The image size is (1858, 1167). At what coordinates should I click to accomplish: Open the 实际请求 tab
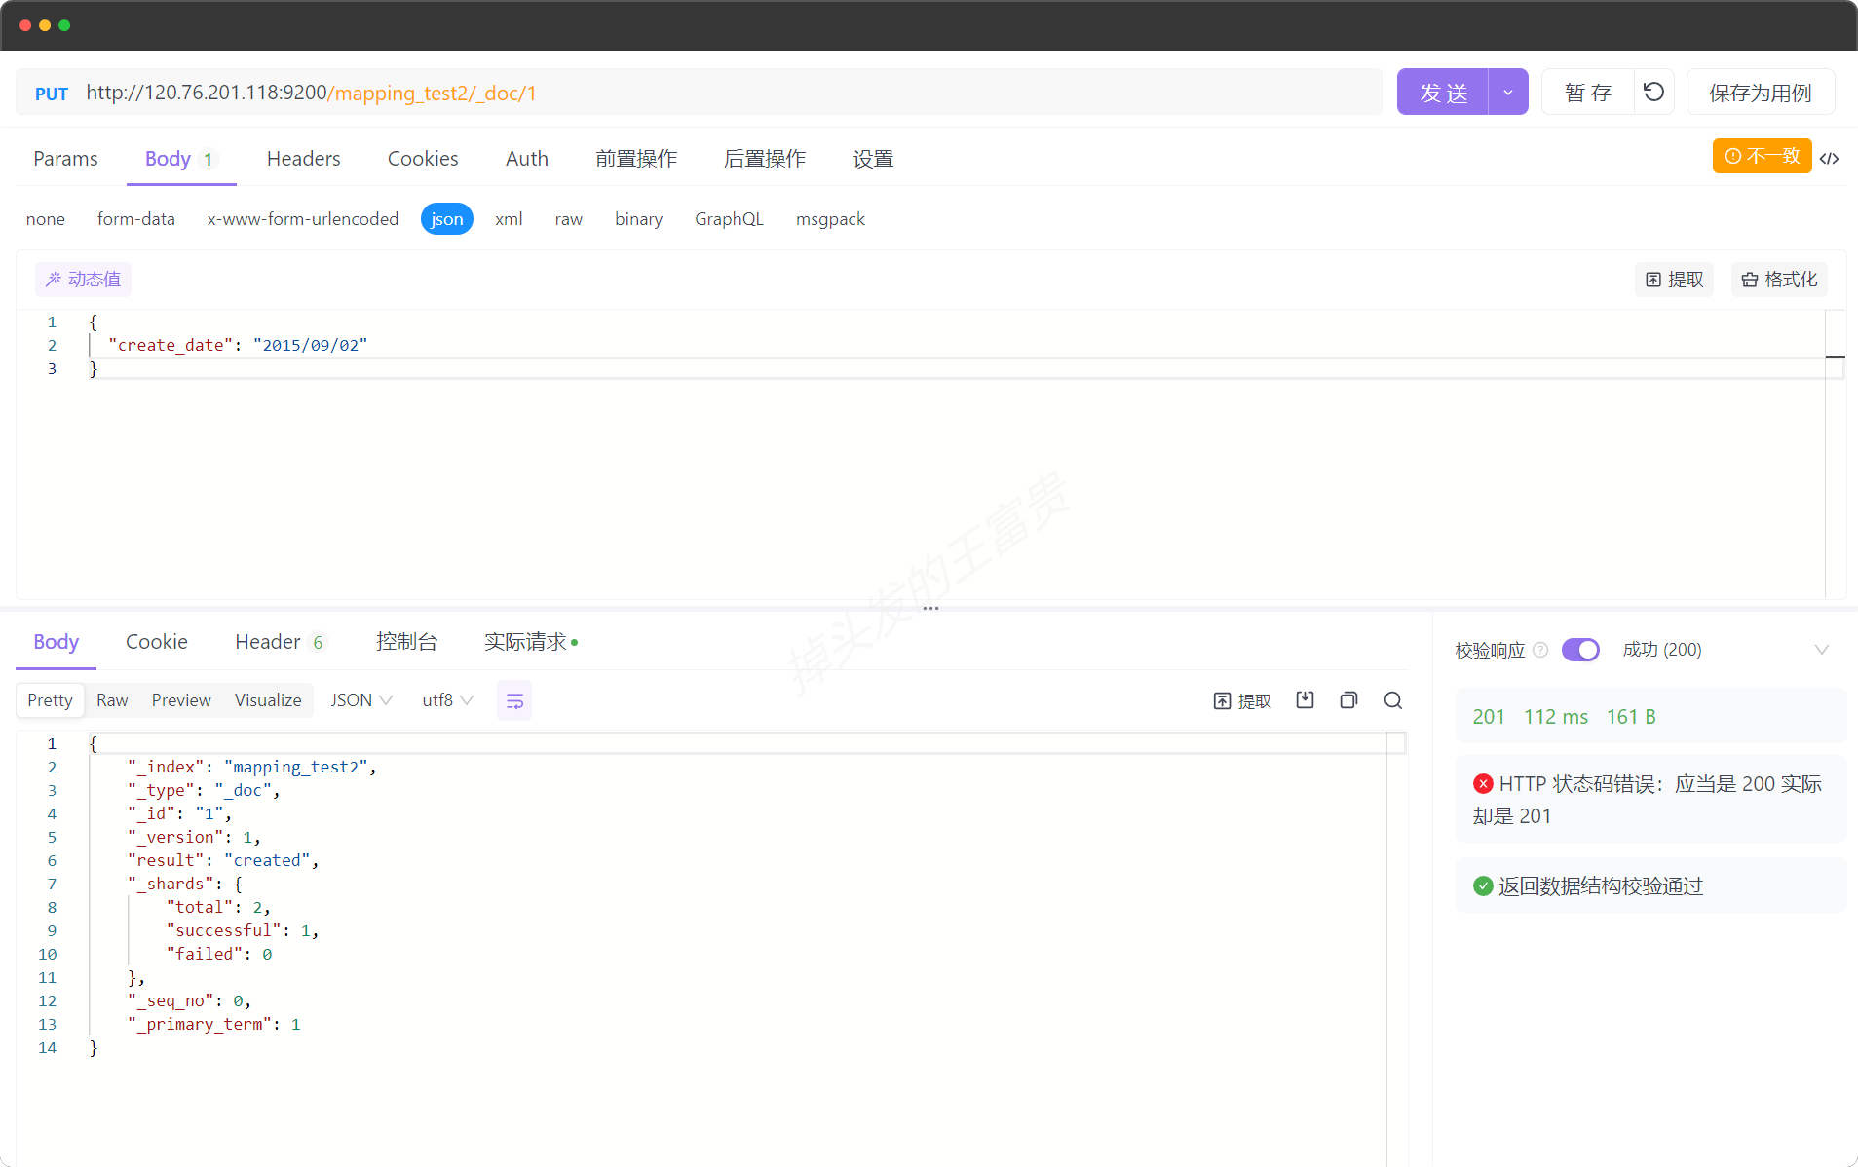coord(531,642)
